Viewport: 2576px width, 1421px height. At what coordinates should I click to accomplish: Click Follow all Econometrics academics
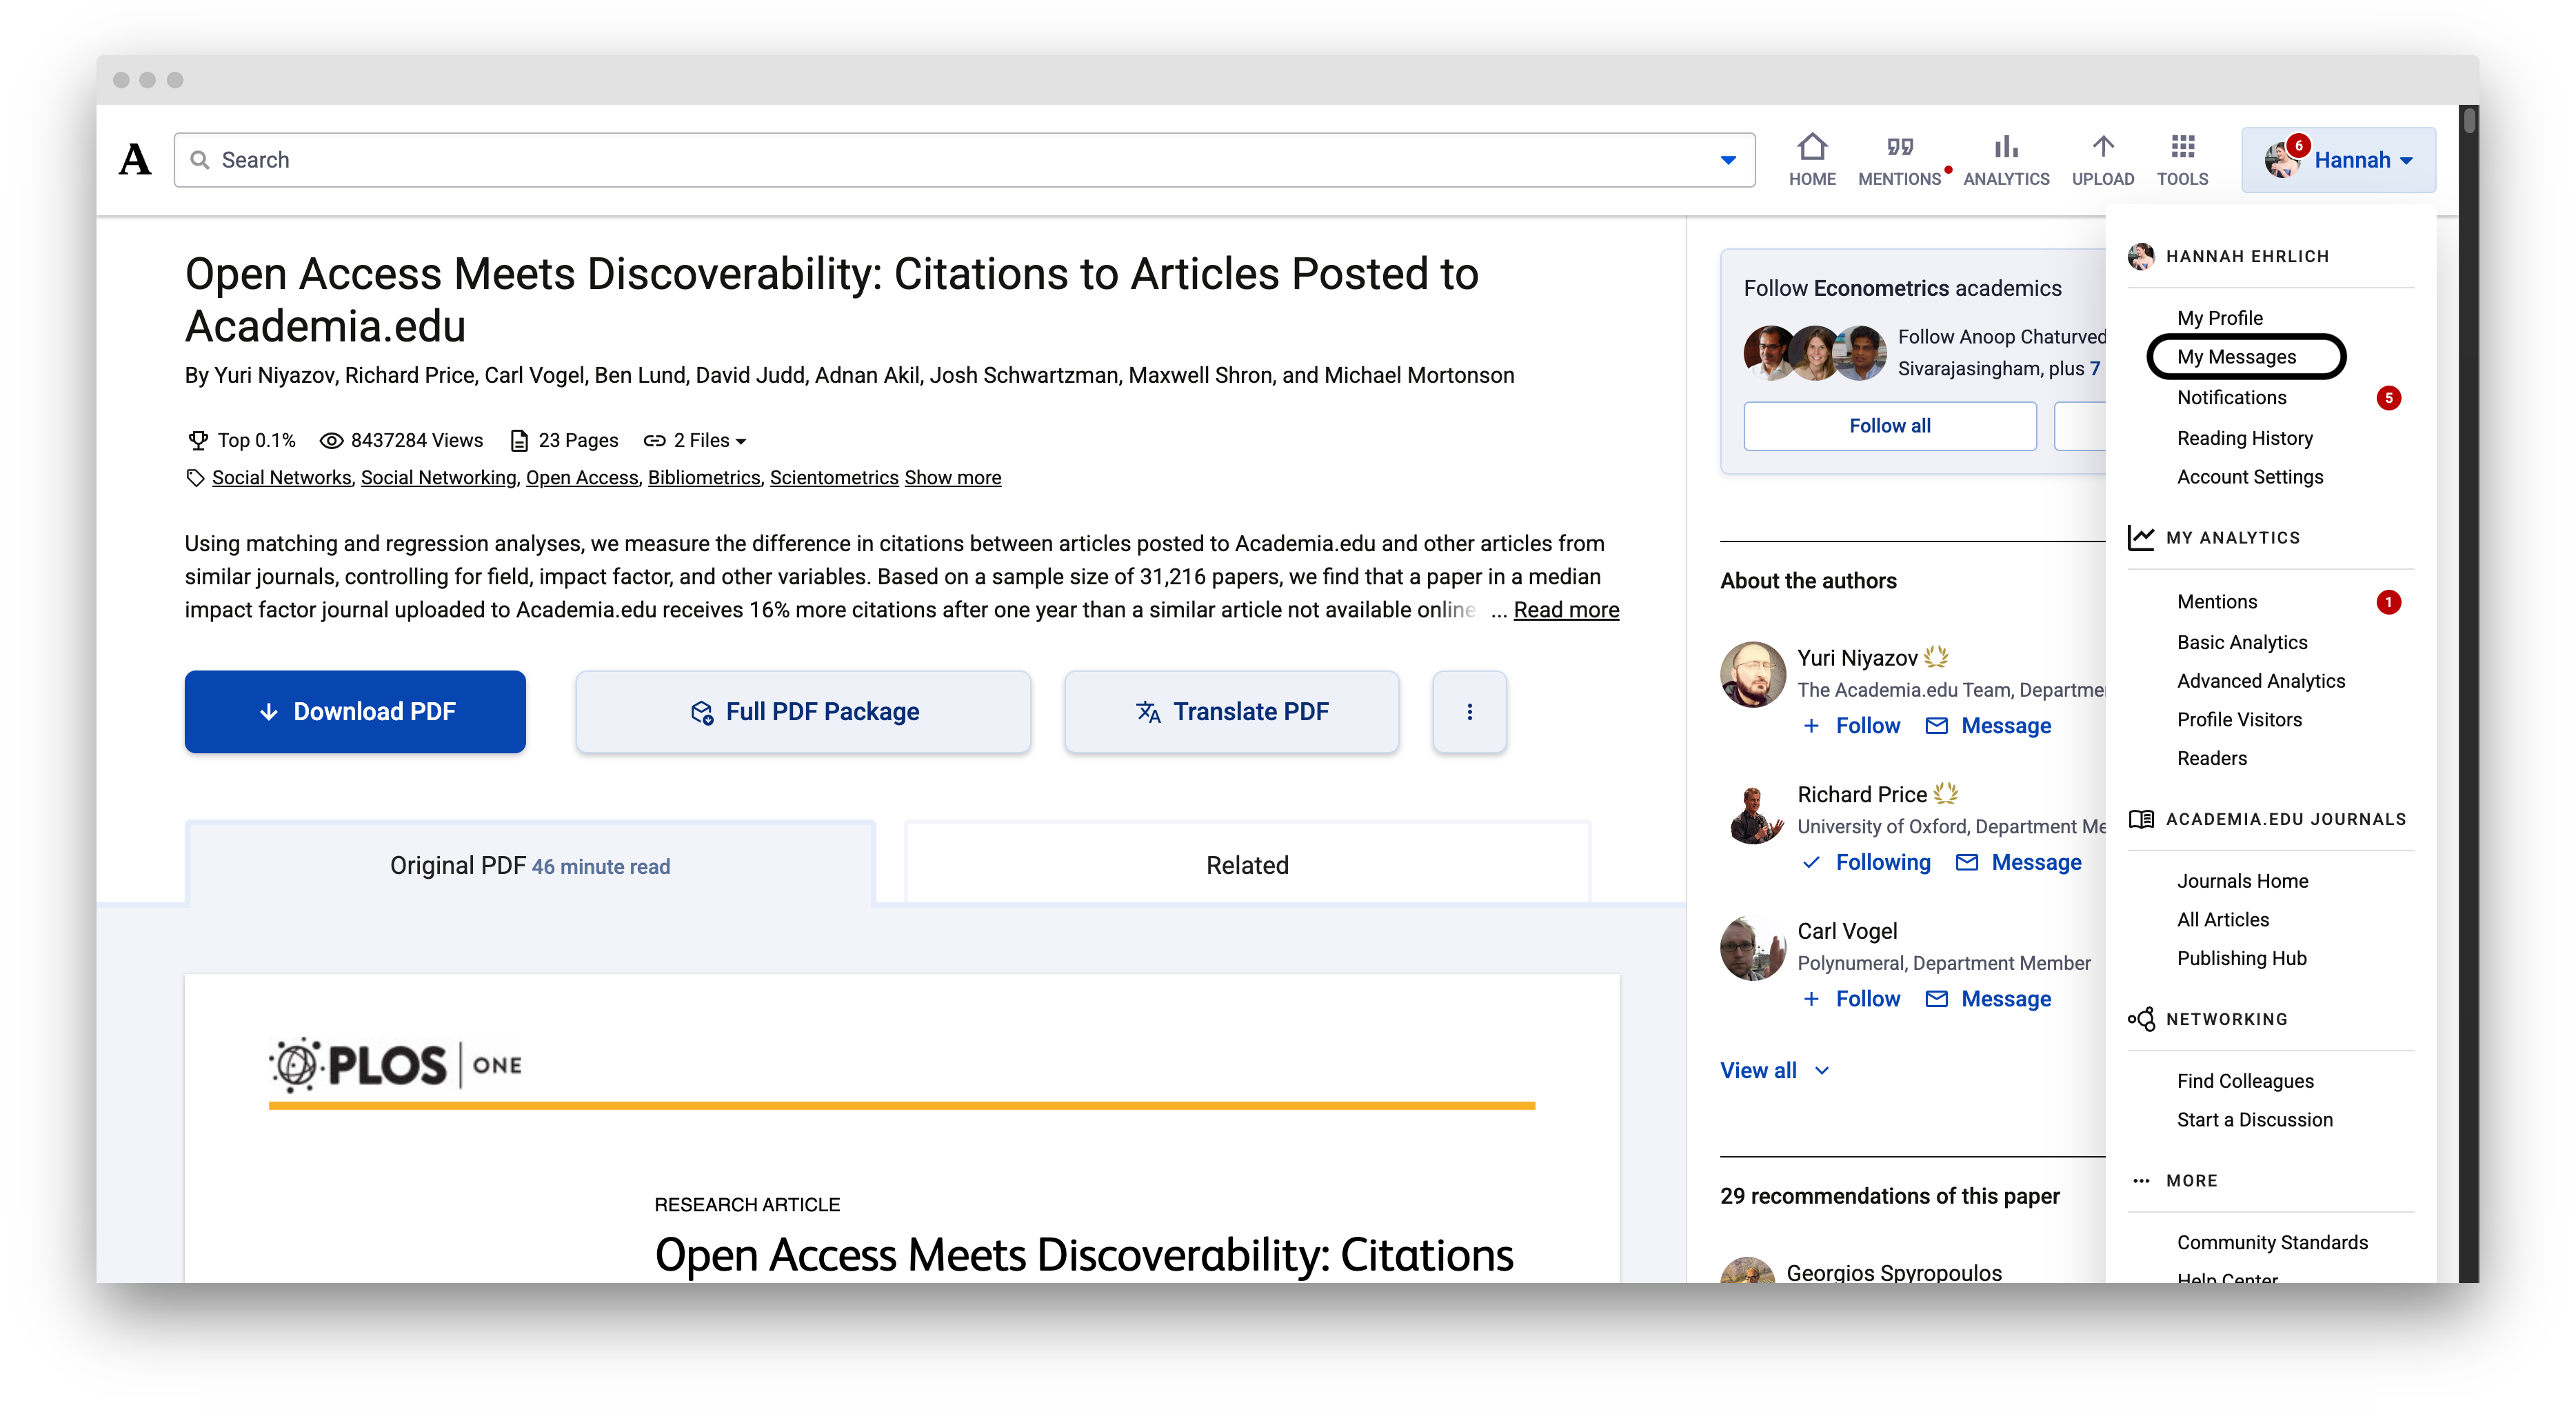[1889, 426]
